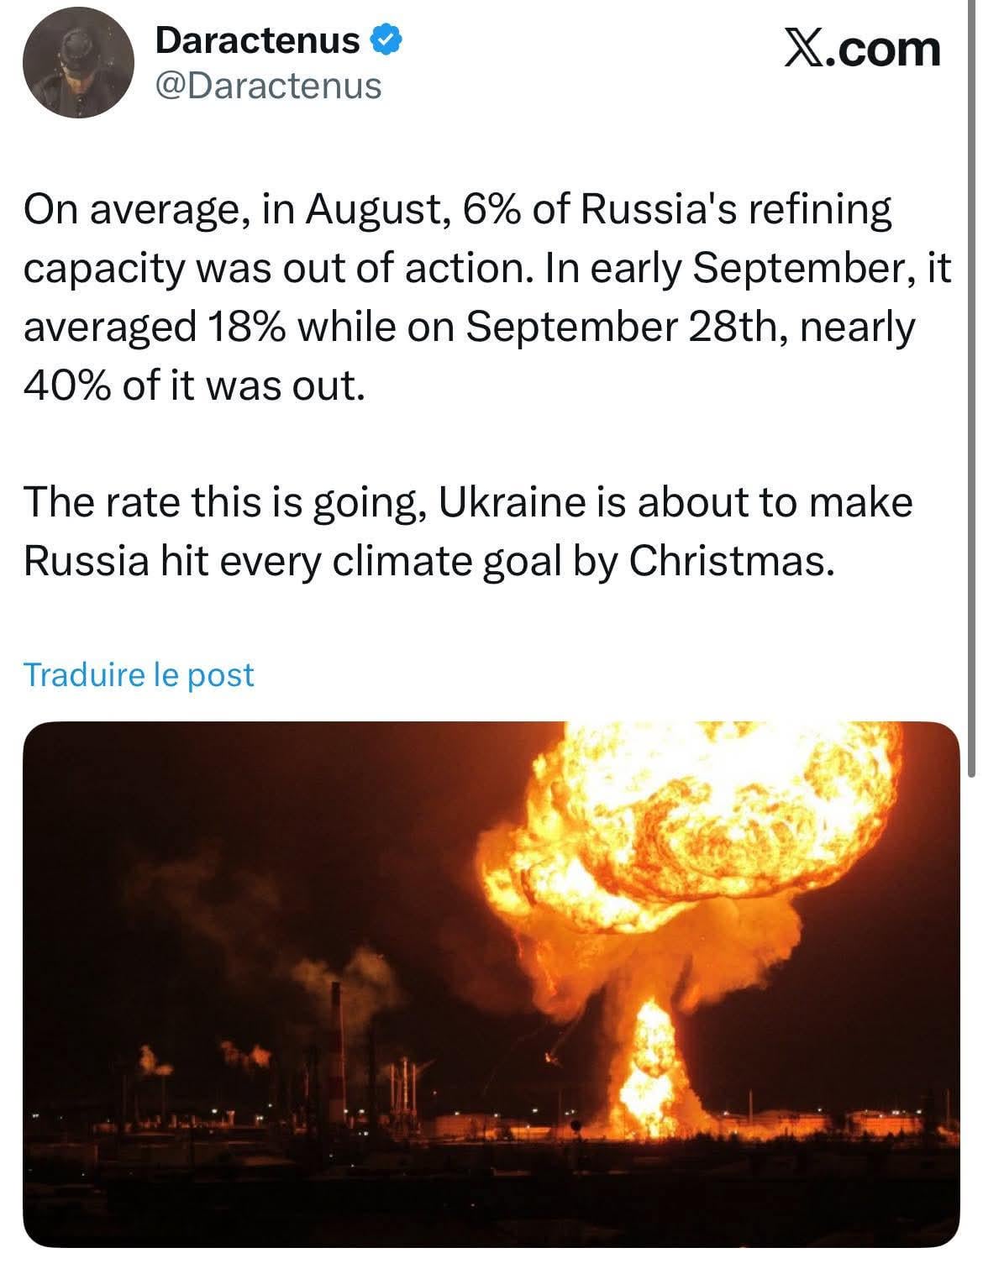Open the @Daractenus handle link
This screenshot has height=1274, width=983.
[268, 86]
